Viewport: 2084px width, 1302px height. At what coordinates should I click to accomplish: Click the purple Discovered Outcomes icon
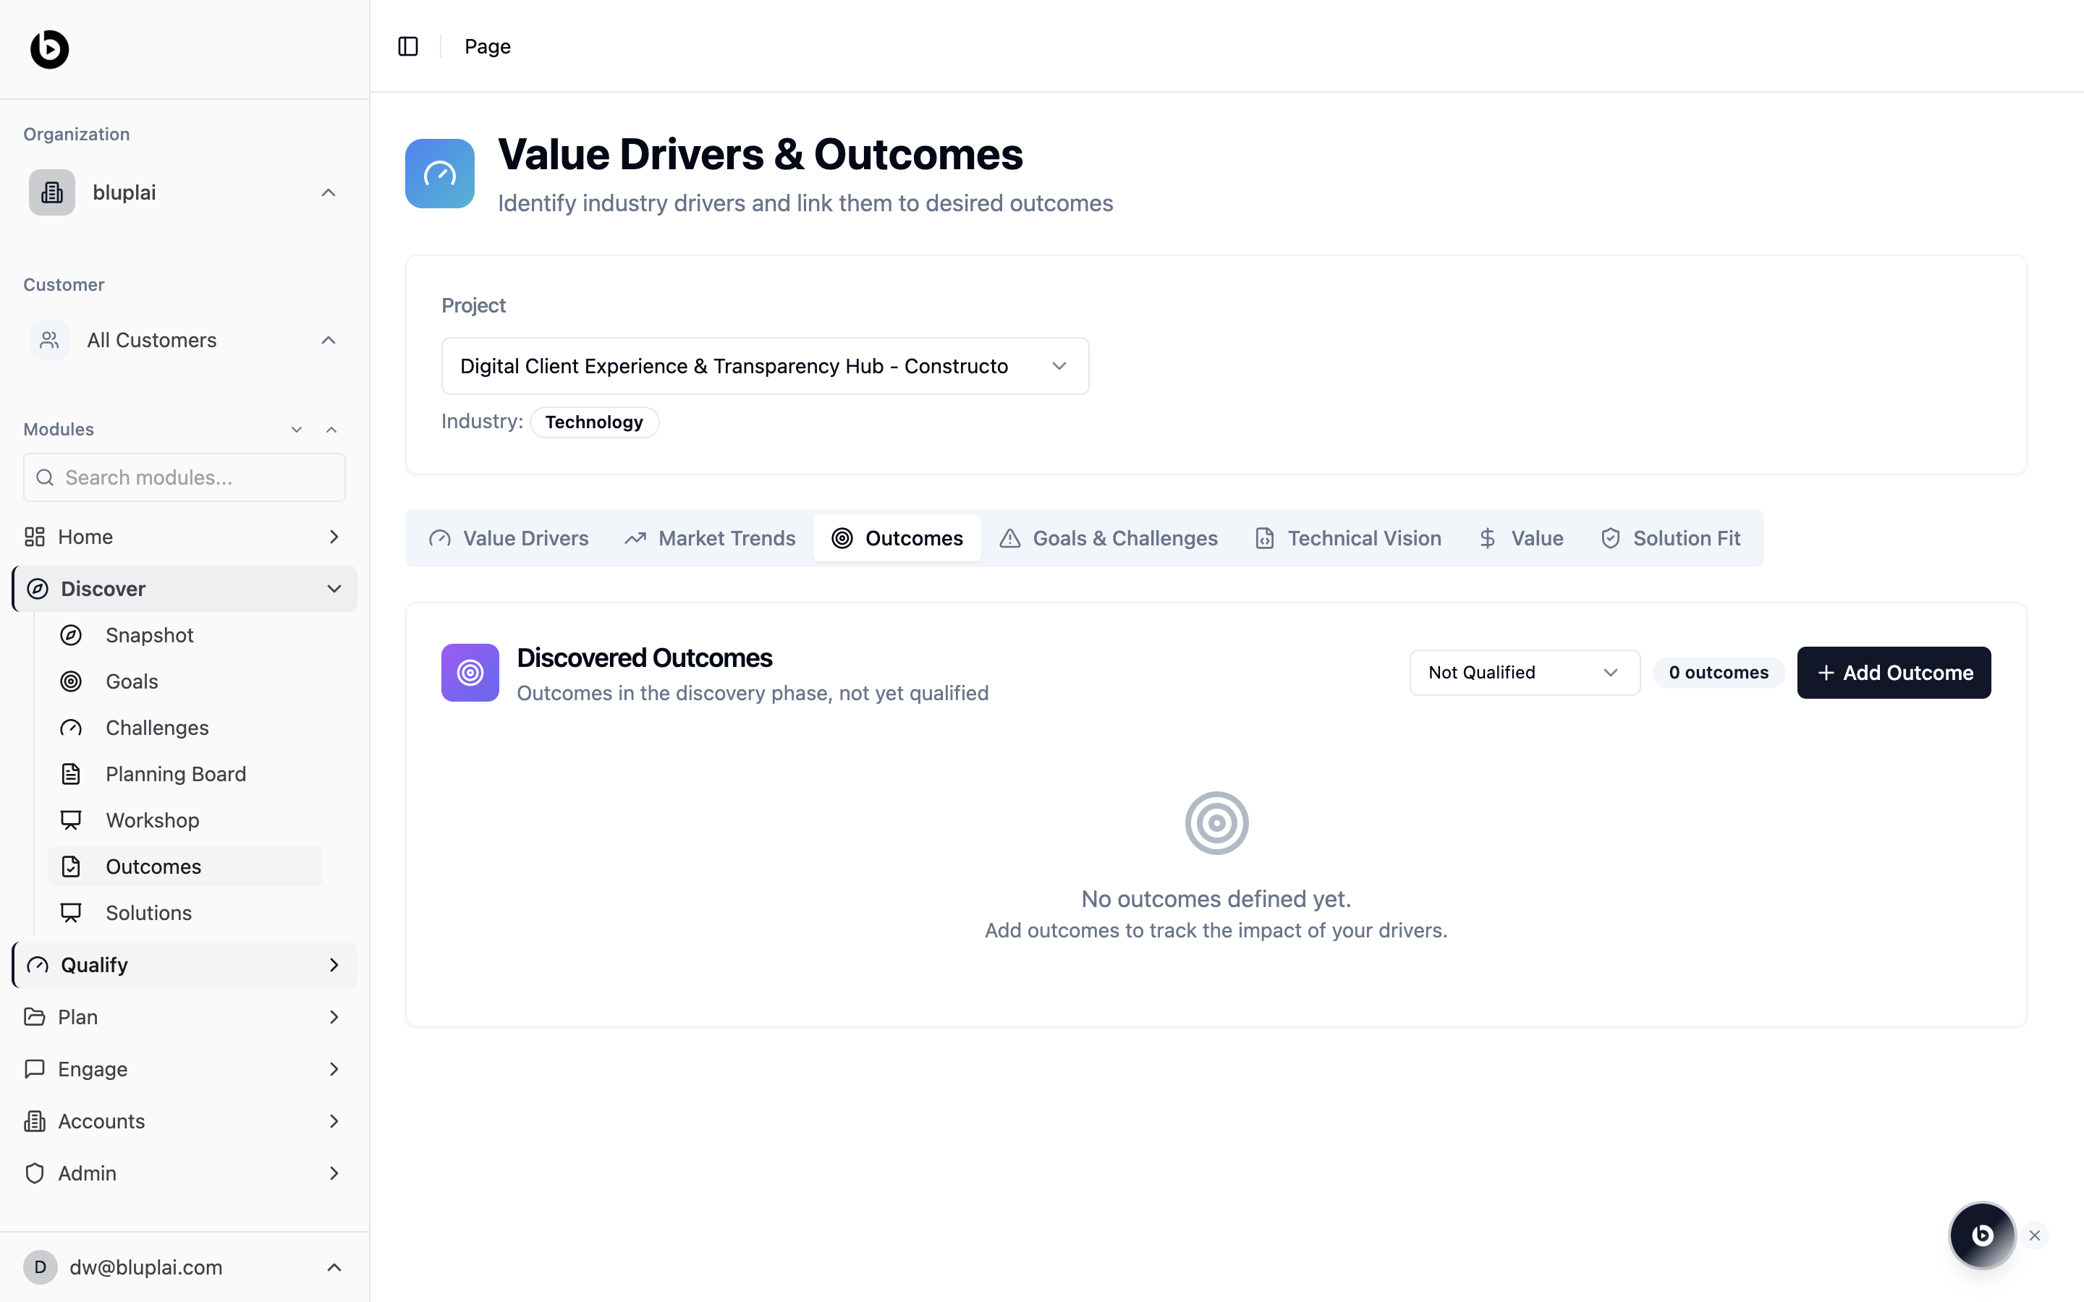[x=470, y=673]
